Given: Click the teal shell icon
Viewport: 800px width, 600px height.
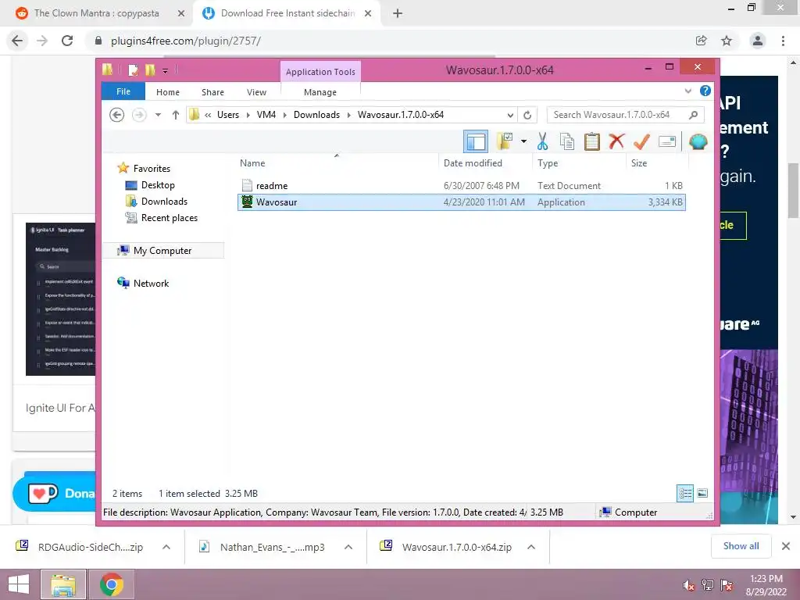Looking at the screenshot, I should click(x=698, y=141).
